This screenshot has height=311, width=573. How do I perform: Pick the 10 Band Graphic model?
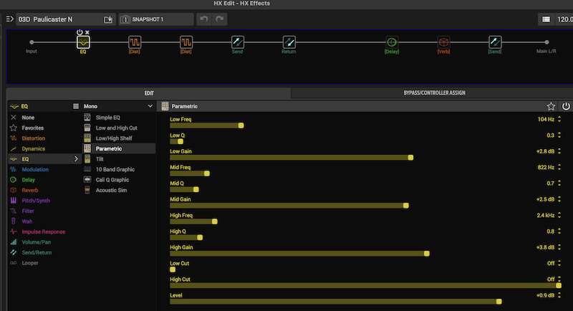coord(116,169)
